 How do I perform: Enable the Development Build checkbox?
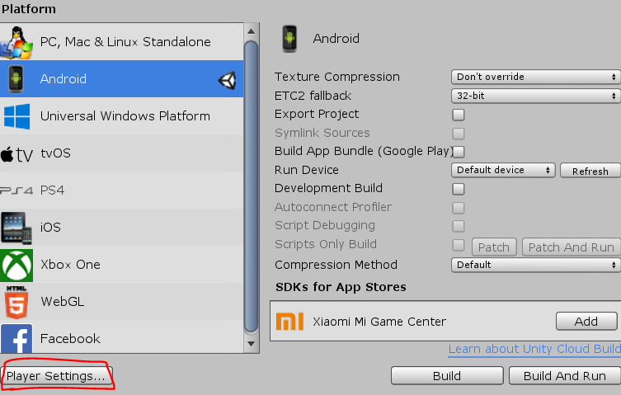tap(459, 189)
